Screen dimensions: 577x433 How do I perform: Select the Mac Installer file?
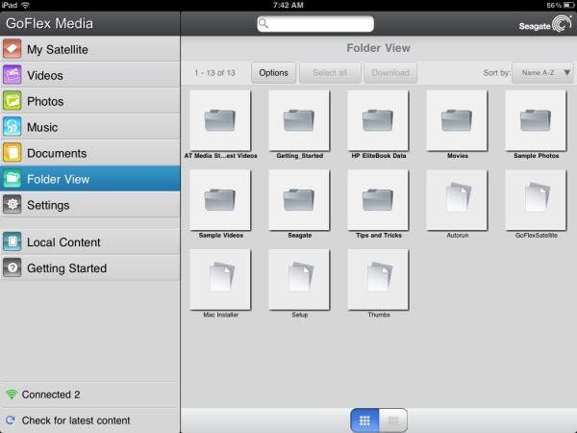point(220,279)
